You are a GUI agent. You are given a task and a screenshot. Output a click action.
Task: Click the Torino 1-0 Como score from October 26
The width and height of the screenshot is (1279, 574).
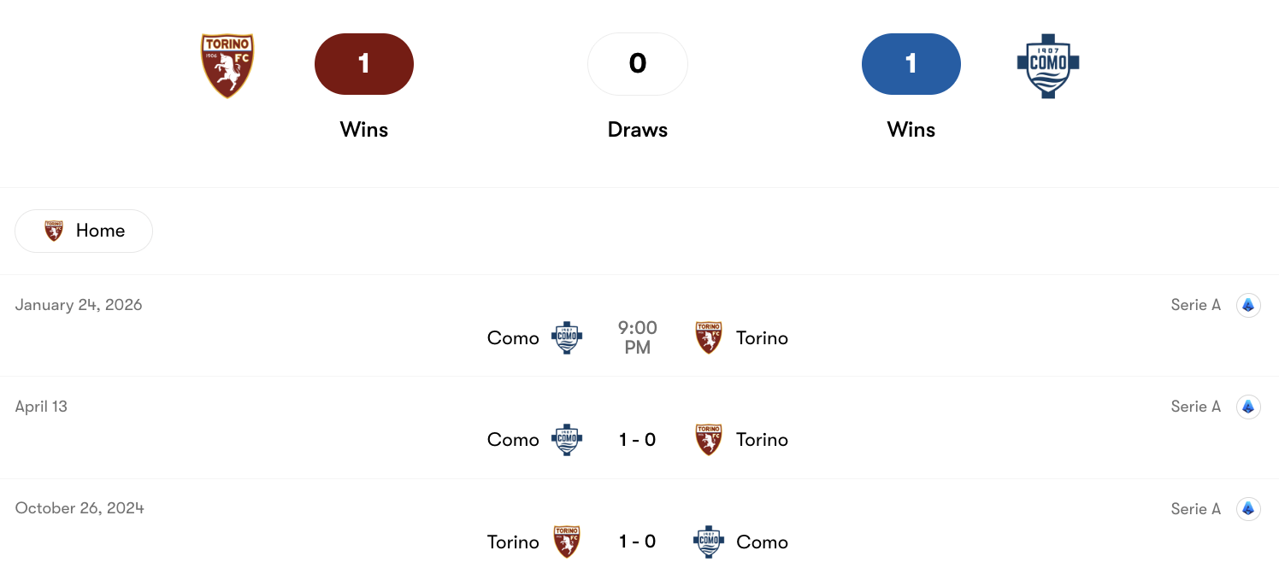pos(638,542)
